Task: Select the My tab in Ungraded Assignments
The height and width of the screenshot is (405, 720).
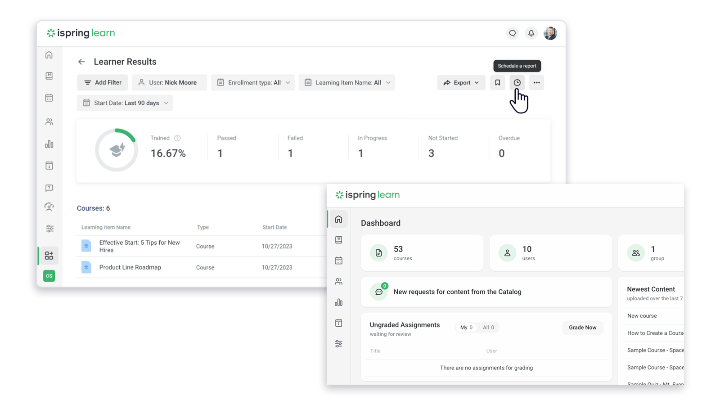Action: 466,328
